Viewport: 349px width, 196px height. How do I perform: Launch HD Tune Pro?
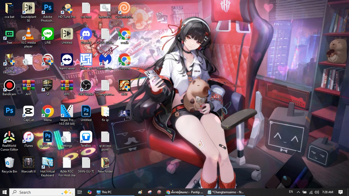(67, 10)
